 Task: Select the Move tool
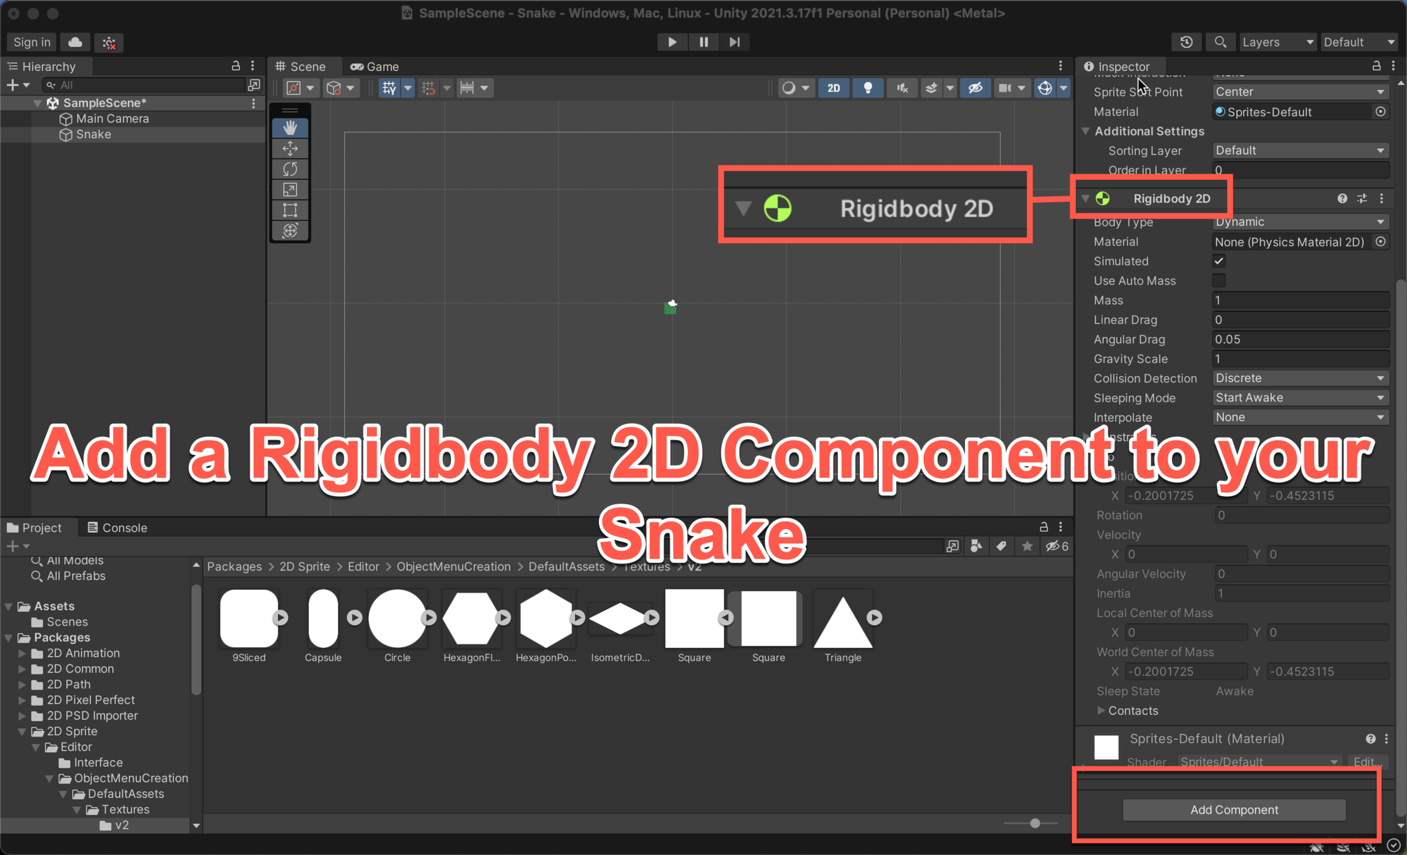click(x=290, y=148)
